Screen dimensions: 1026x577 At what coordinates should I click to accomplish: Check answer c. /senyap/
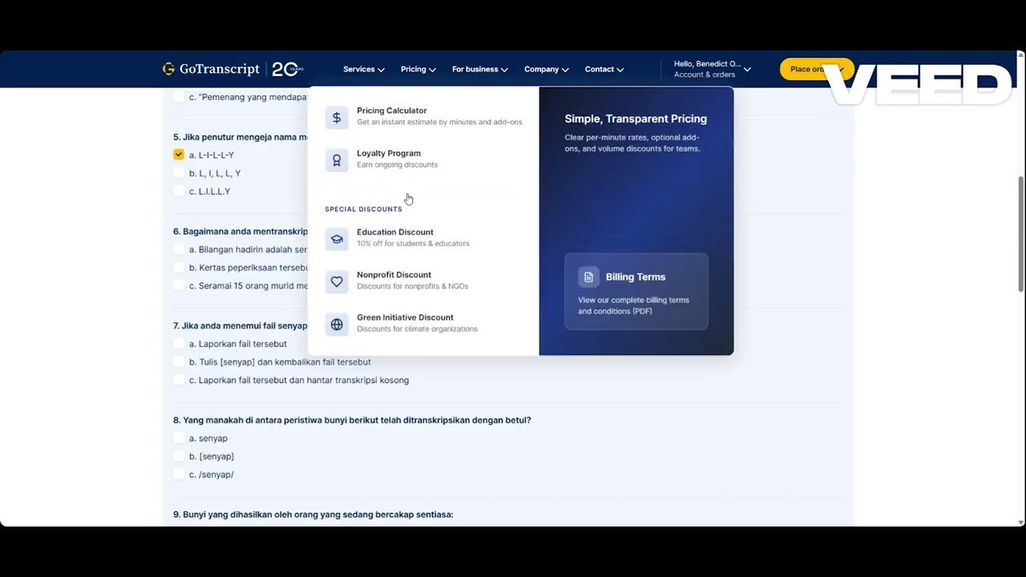[179, 474]
